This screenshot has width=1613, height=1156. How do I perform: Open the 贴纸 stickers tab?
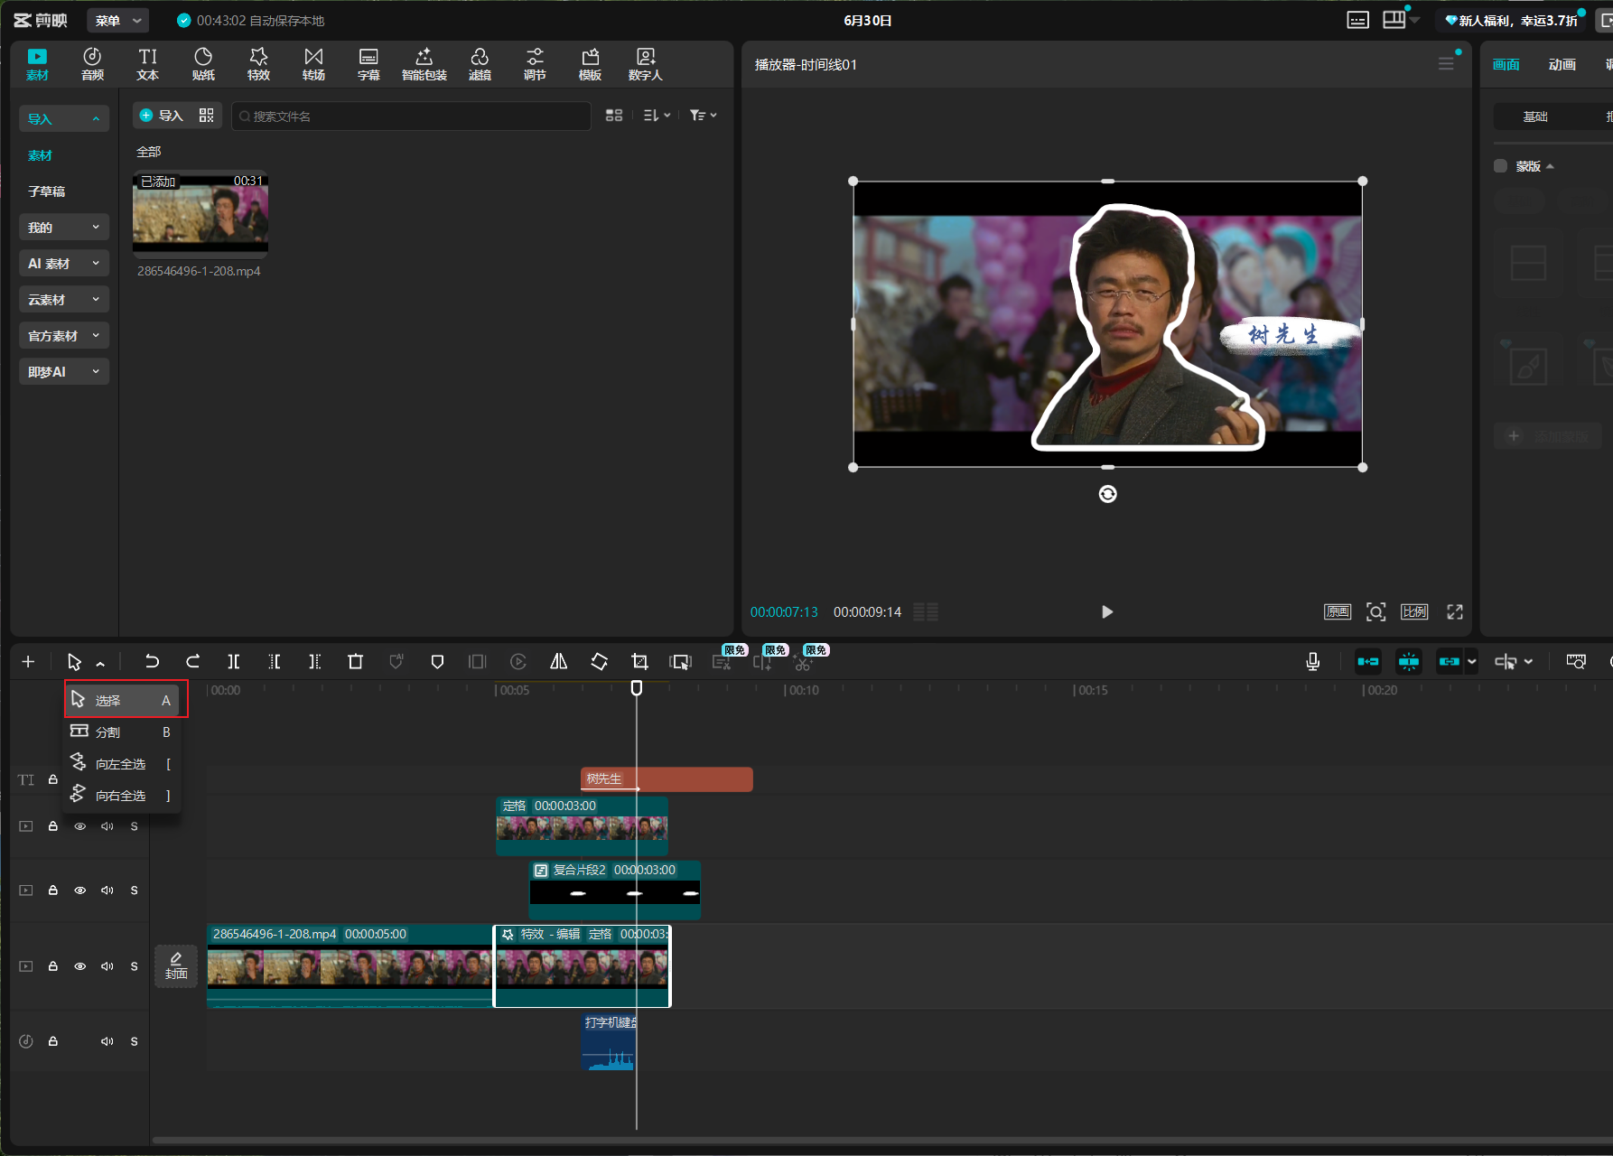coord(203,64)
